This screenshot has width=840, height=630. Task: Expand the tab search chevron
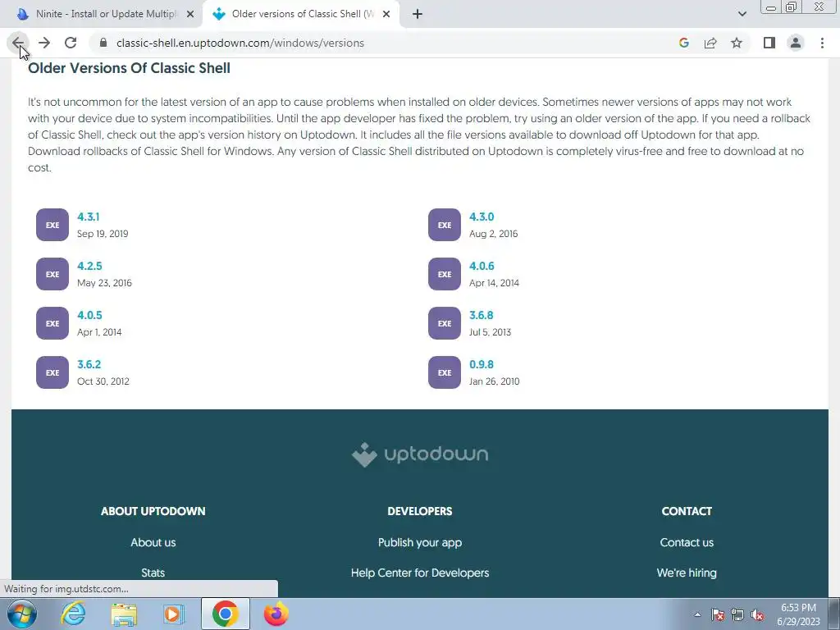(742, 14)
